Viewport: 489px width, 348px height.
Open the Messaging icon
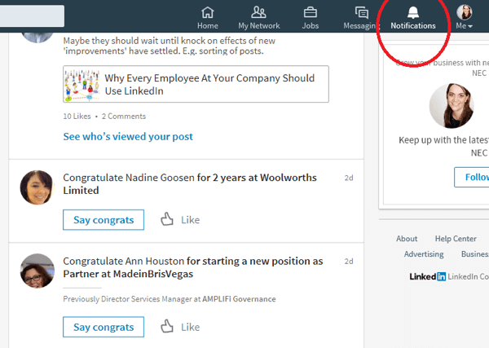(362, 13)
